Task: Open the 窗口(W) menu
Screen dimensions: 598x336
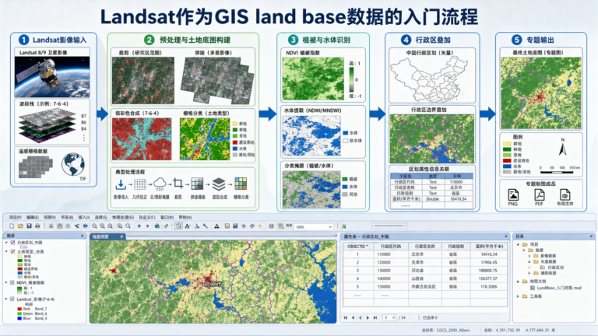Action: [167, 217]
